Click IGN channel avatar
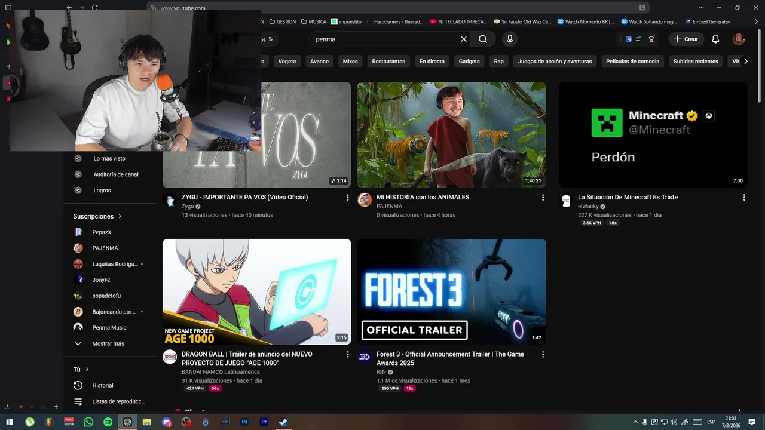765x430 pixels. pyautogui.click(x=365, y=357)
